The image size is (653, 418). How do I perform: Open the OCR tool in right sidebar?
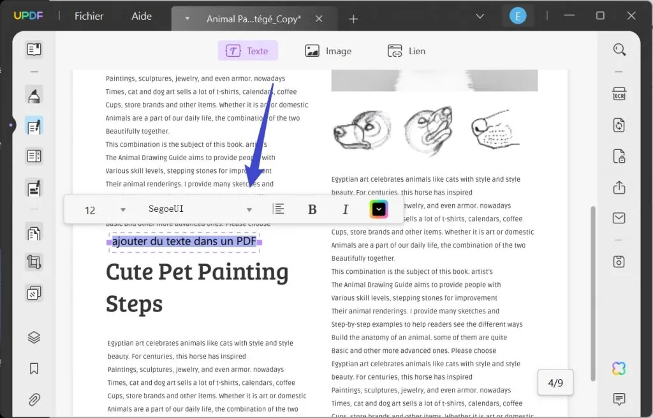click(x=619, y=93)
